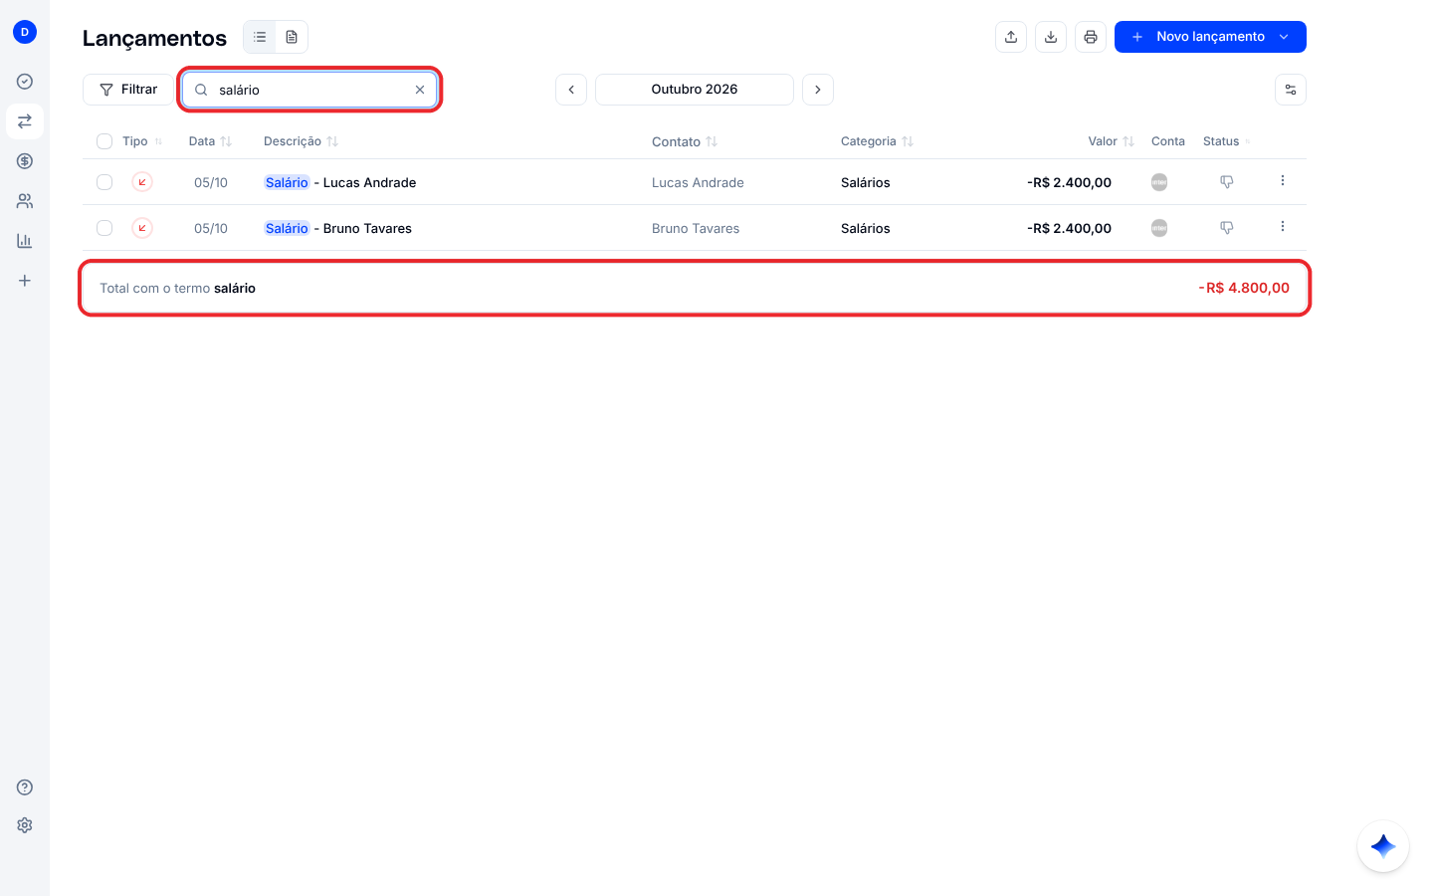The width and height of the screenshot is (1433, 896).
Task: Expand the Novo lançamento dropdown arrow
Action: 1284,37
